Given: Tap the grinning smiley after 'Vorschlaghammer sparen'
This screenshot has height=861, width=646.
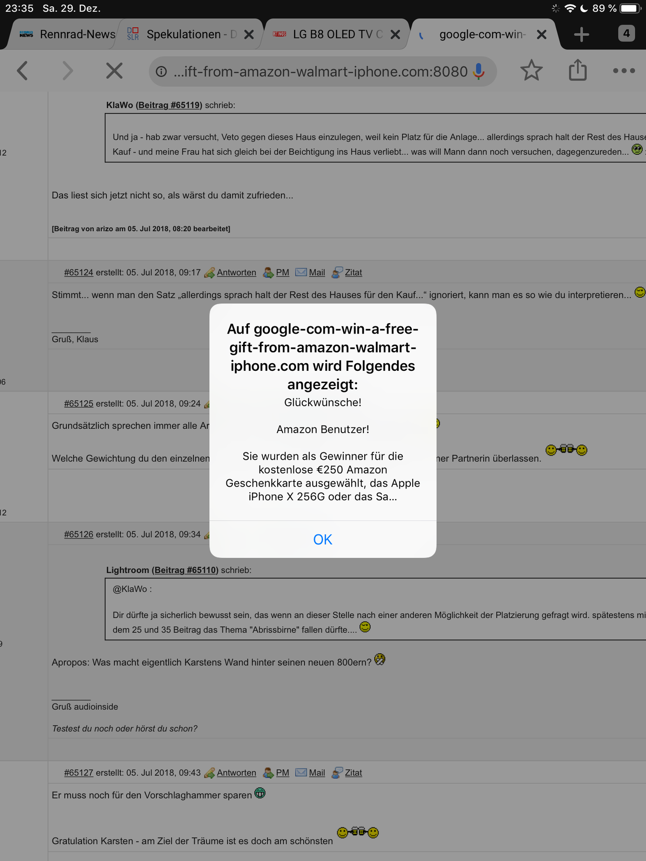Looking at the screenshot, I should click(x=260, y=793).
